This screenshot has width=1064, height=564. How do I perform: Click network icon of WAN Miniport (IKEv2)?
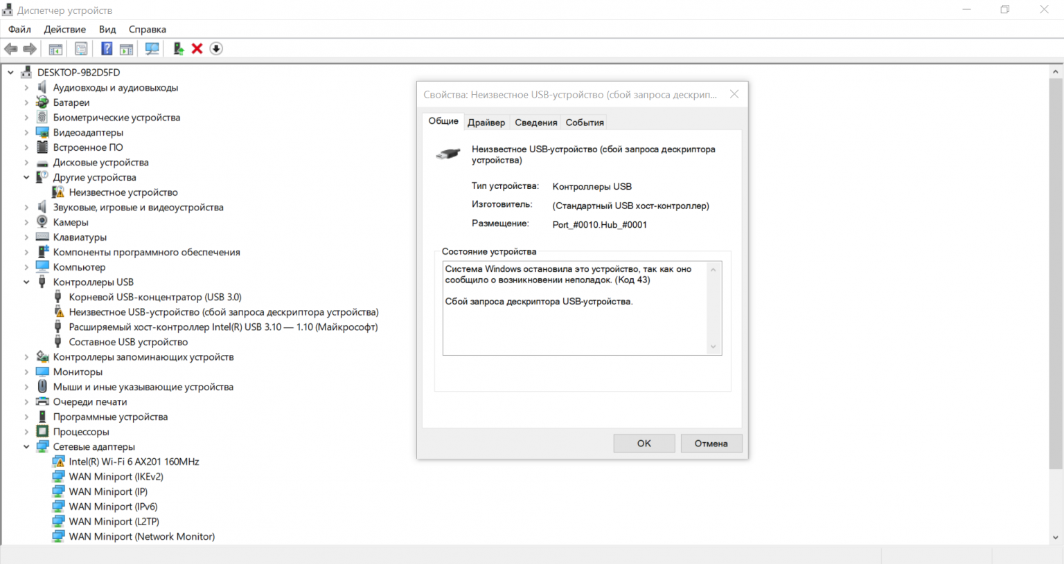(x=58, y=477)
